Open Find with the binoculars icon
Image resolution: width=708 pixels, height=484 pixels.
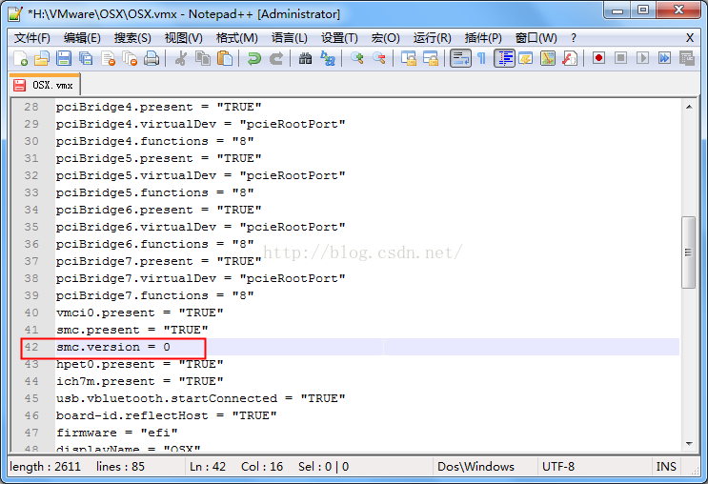tap(305, 59)
